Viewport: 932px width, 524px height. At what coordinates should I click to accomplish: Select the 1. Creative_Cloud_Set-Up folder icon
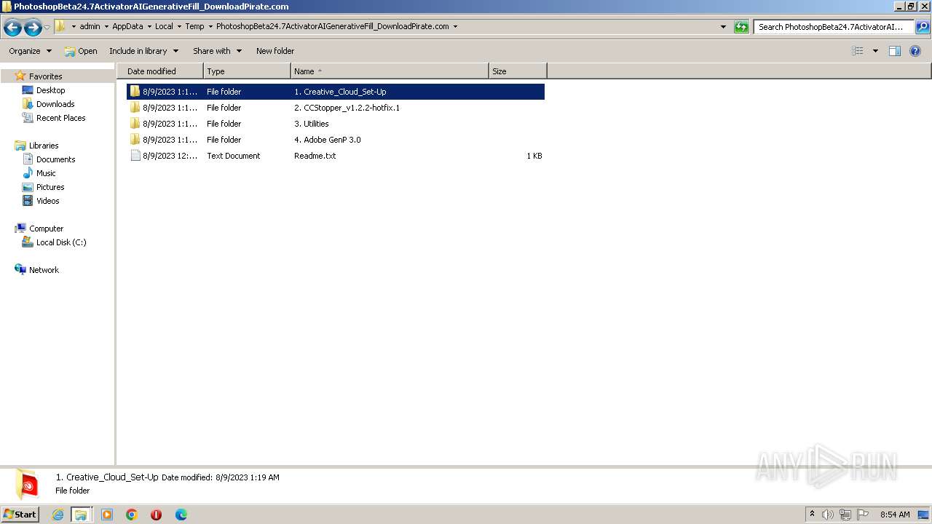pos(135,92)
